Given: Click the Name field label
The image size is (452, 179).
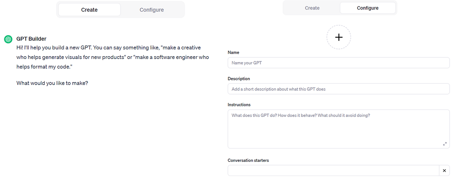Looking at the screenshot, I should (233, 52).
